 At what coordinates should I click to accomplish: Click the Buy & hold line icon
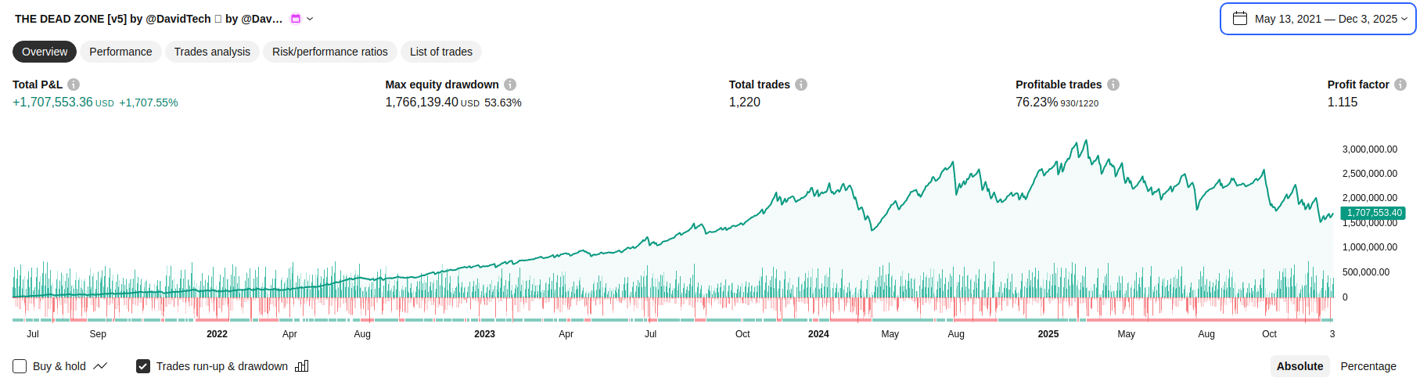(100, 366)
